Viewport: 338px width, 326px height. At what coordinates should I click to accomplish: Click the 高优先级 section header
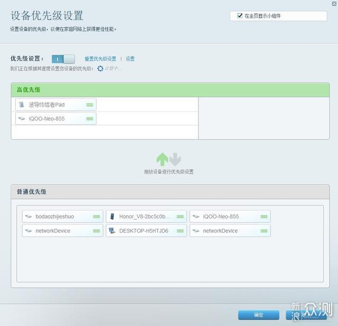click(x=170, y=89)
